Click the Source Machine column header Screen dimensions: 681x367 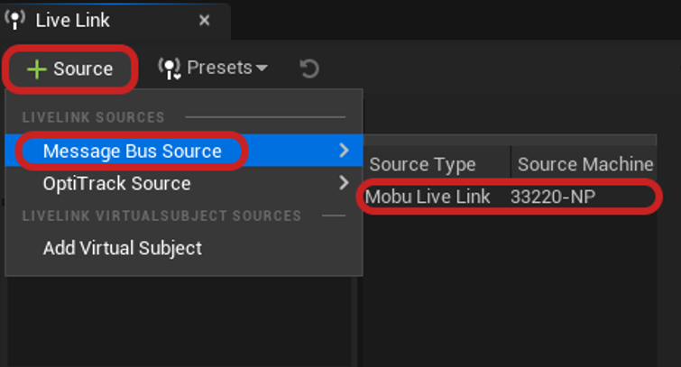[584, 164]
